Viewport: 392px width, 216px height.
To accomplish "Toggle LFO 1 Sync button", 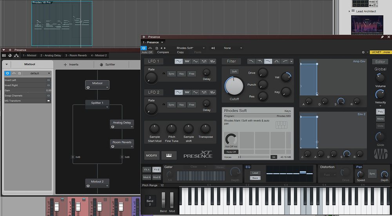I will [x=171, y=74].
